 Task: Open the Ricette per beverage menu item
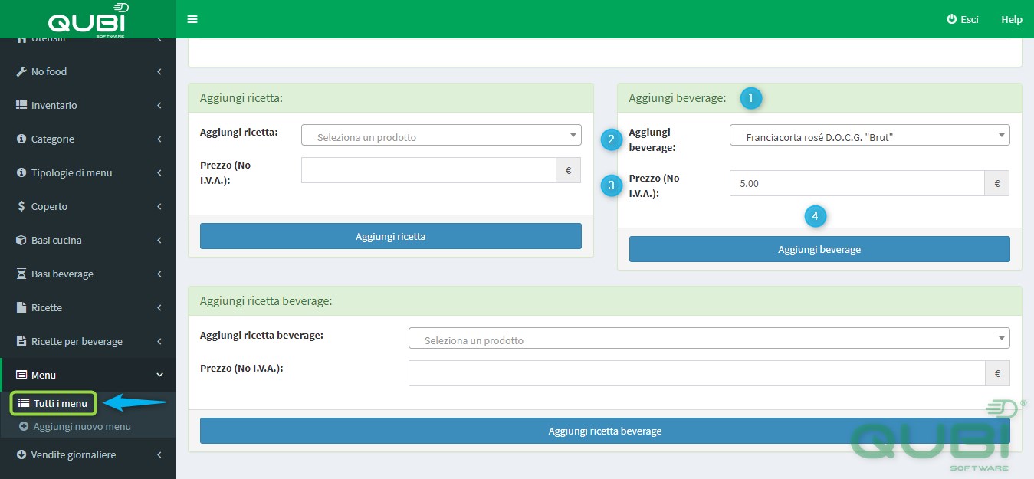88,341
